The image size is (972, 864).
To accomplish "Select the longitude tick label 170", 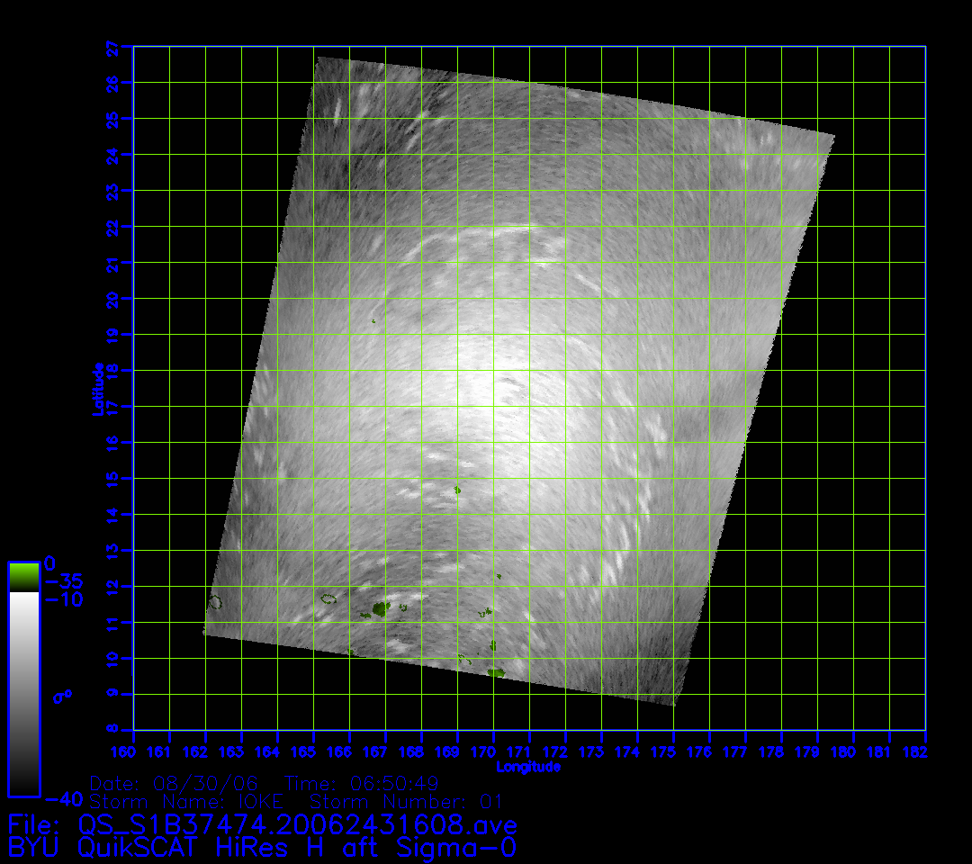I will tap(493, 751).
